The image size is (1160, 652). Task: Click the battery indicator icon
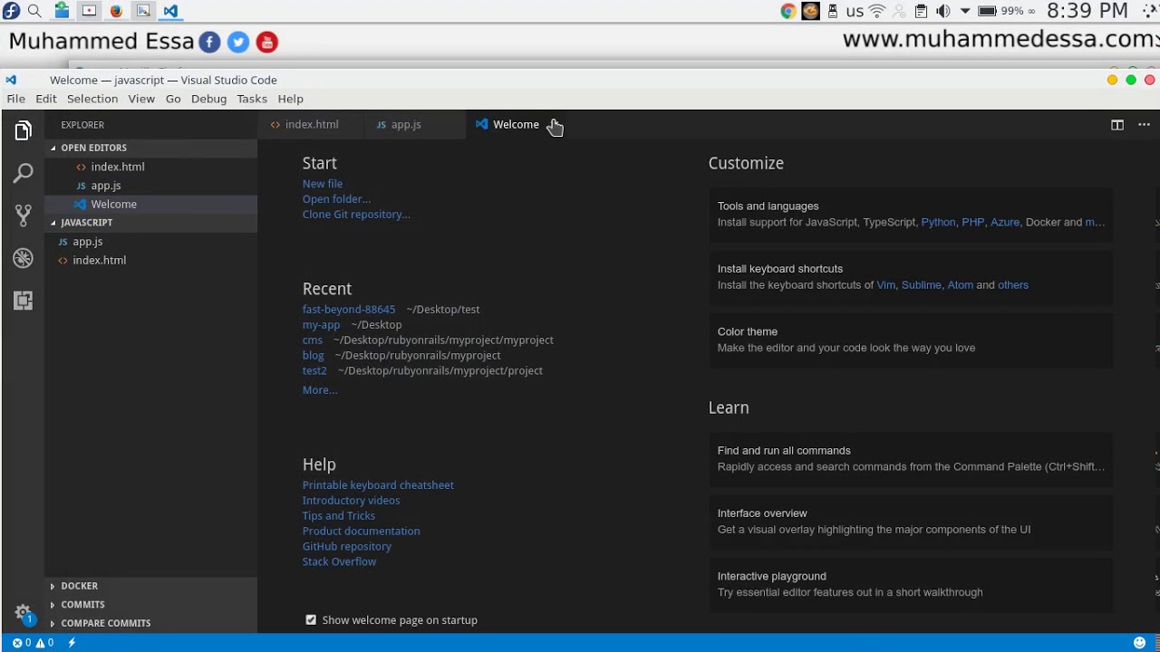(987, 11)
